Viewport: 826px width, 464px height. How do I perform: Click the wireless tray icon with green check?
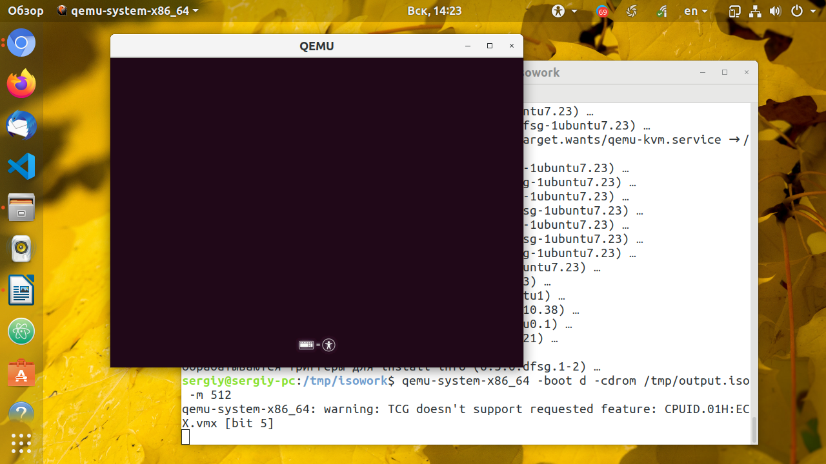click(x=662, y=11)
